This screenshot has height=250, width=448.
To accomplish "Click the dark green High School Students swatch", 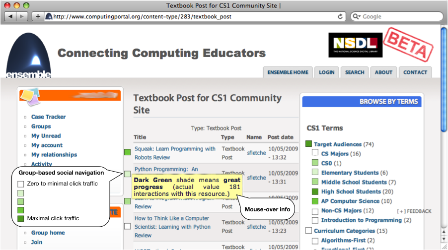I will click(315, 191).
